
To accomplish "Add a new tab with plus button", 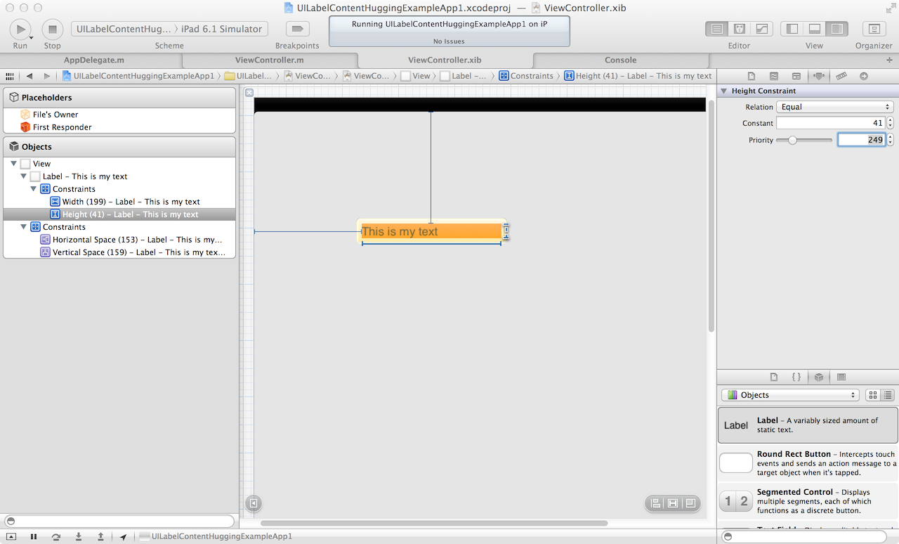I will (x=889, y=60).
